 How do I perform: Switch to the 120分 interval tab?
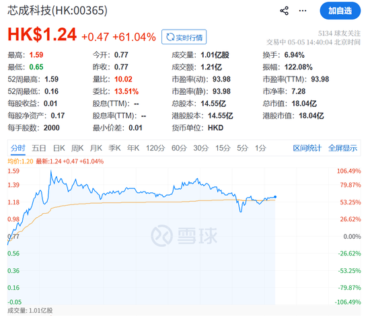click(155, 148)
